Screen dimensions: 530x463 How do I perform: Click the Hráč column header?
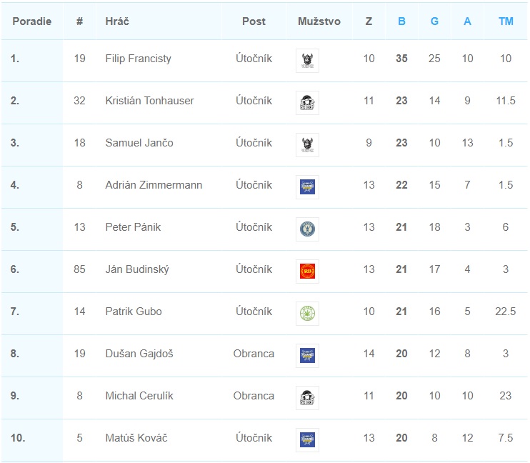tap(117, 21)
